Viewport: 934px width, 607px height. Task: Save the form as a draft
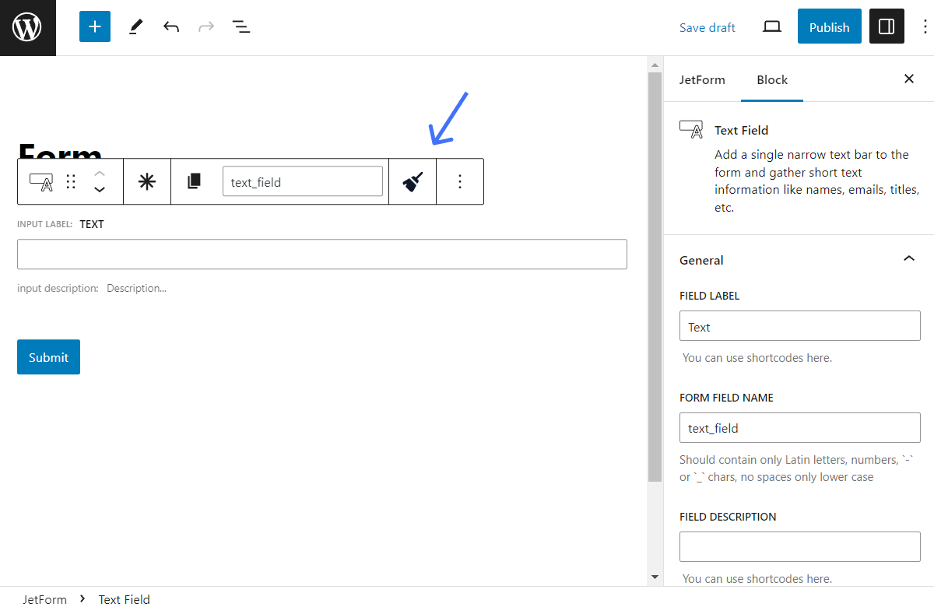[707, 26]
